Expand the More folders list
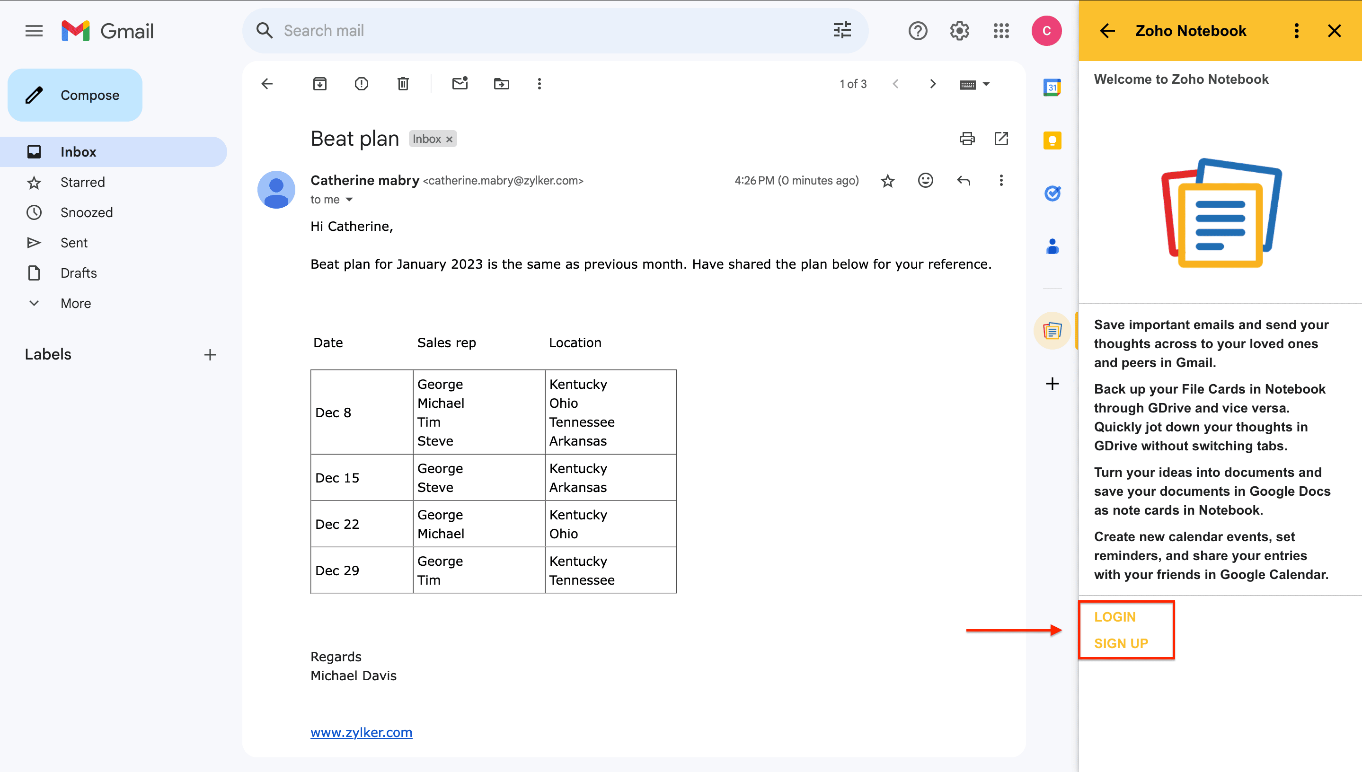Image resolution: width=1362 pixels, height=772 pixels. (x=75, y=303)
